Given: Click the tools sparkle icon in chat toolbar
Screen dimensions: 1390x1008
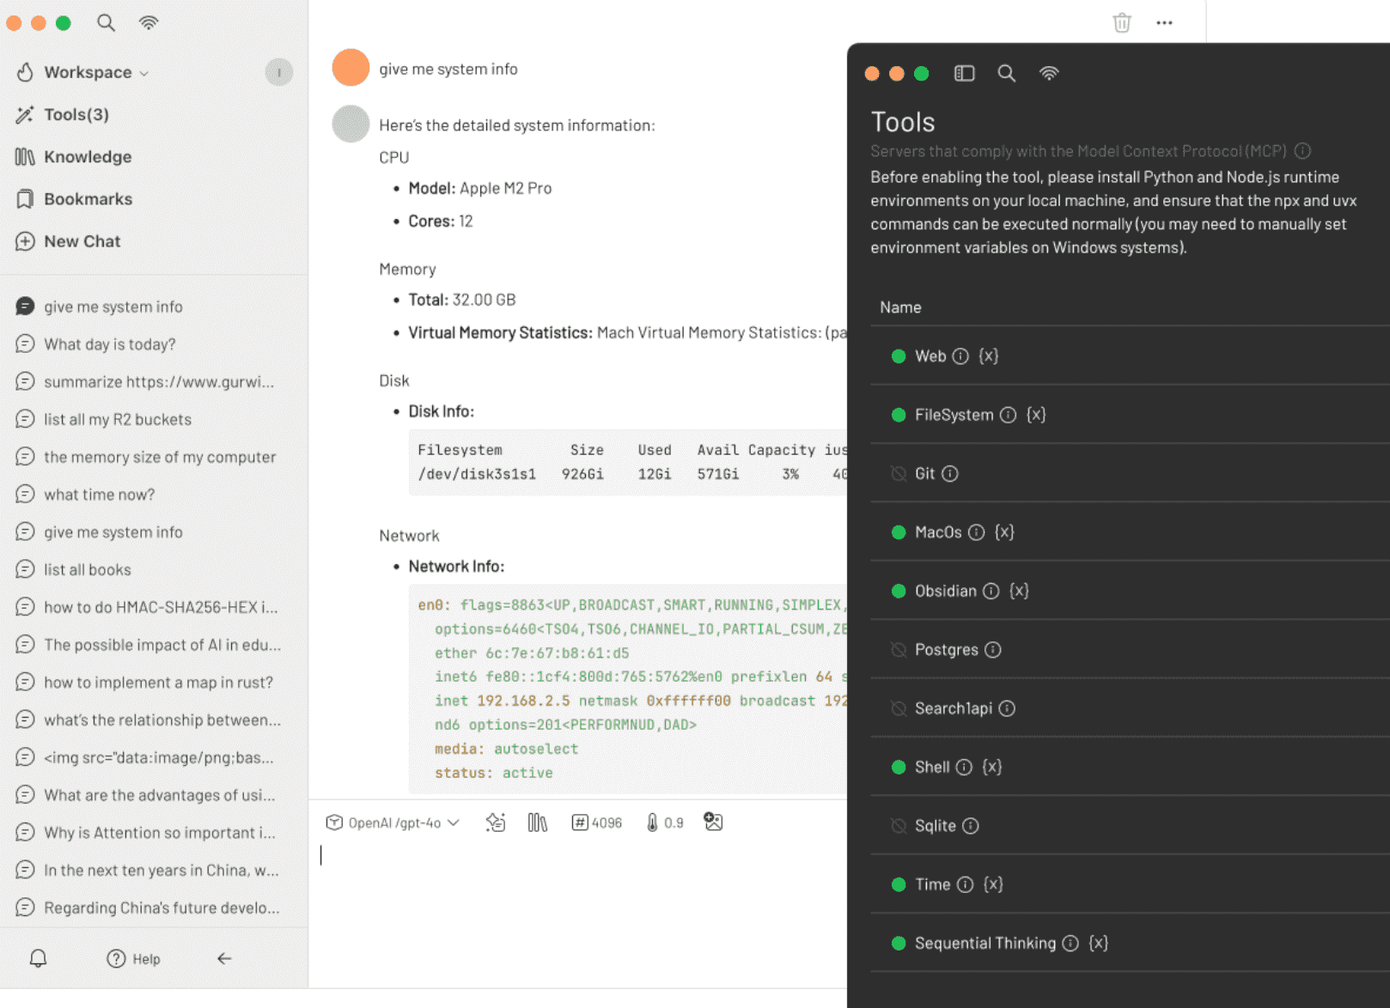Looking at the screenshot, I should pyautogui.click(x=496, y=823).
